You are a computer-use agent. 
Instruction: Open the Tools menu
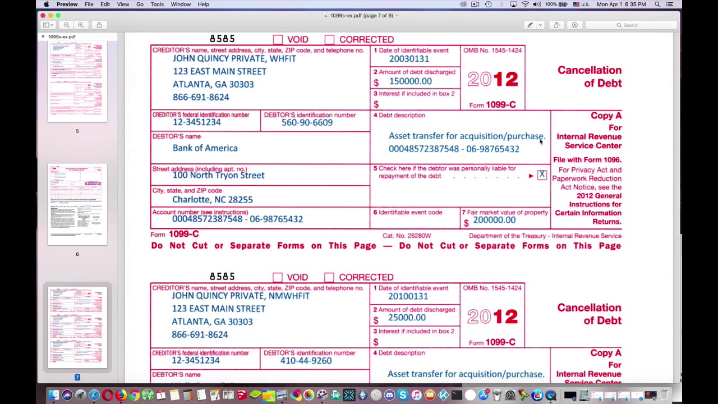coord(157,4)
